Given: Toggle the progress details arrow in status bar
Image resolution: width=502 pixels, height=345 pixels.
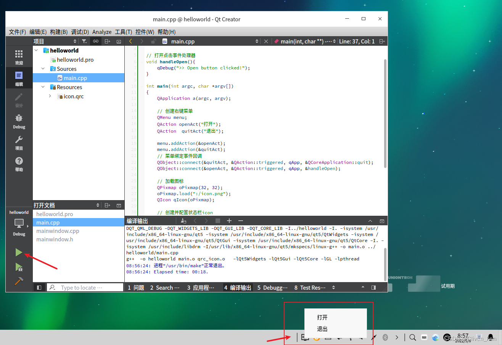Looking at the screenshot, I should 362,287.
